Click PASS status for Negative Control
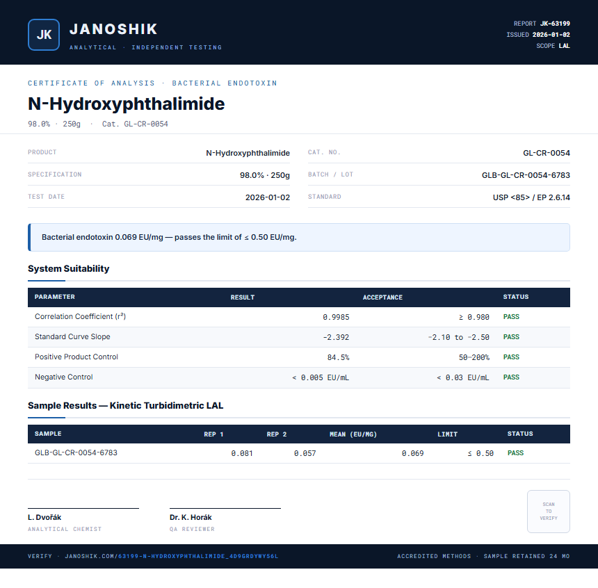Viewport: 598px width, 588px height. click(511, 377)
